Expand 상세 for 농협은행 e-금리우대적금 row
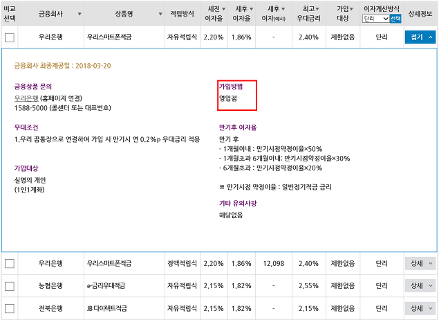Viewport: 439px width, 320px height. [420, 286]
